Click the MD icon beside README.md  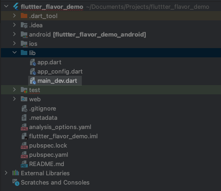point(24,164)
